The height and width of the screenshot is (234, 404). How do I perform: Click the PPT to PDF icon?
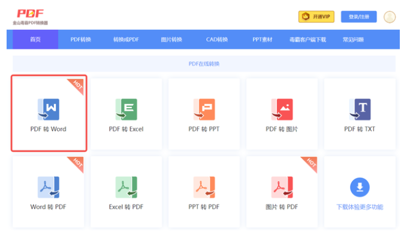pos(204,187)
